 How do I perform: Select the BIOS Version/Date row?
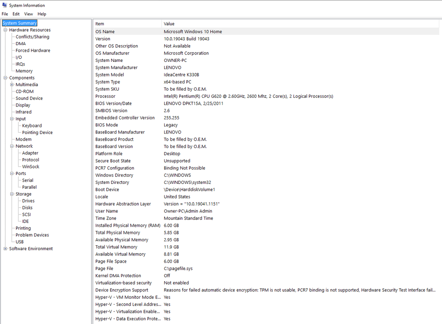[x=266, y=103]
